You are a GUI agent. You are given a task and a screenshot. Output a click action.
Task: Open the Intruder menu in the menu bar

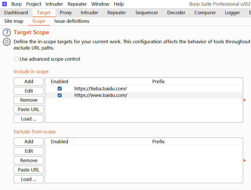point(54,4)
